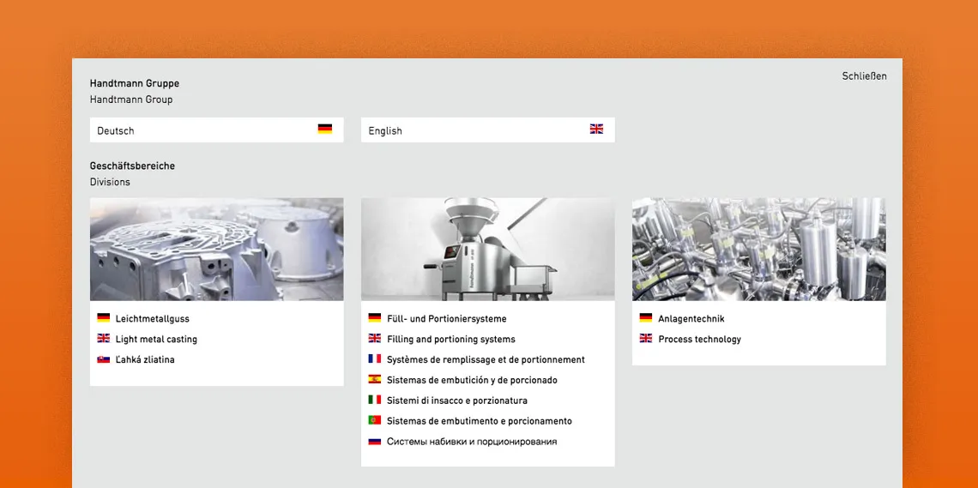Open the Process technology link
Screen dimensions: 978x488
(x=700, y=339)
